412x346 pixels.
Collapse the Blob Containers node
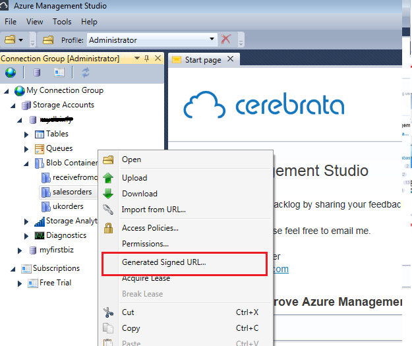tap(26, 164)
